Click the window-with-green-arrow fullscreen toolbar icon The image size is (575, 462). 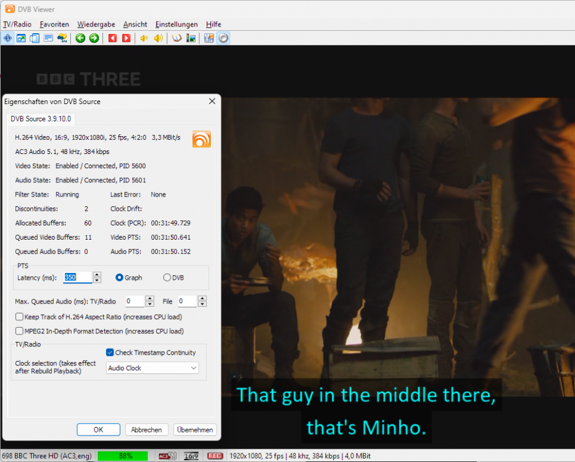point(21,38)
